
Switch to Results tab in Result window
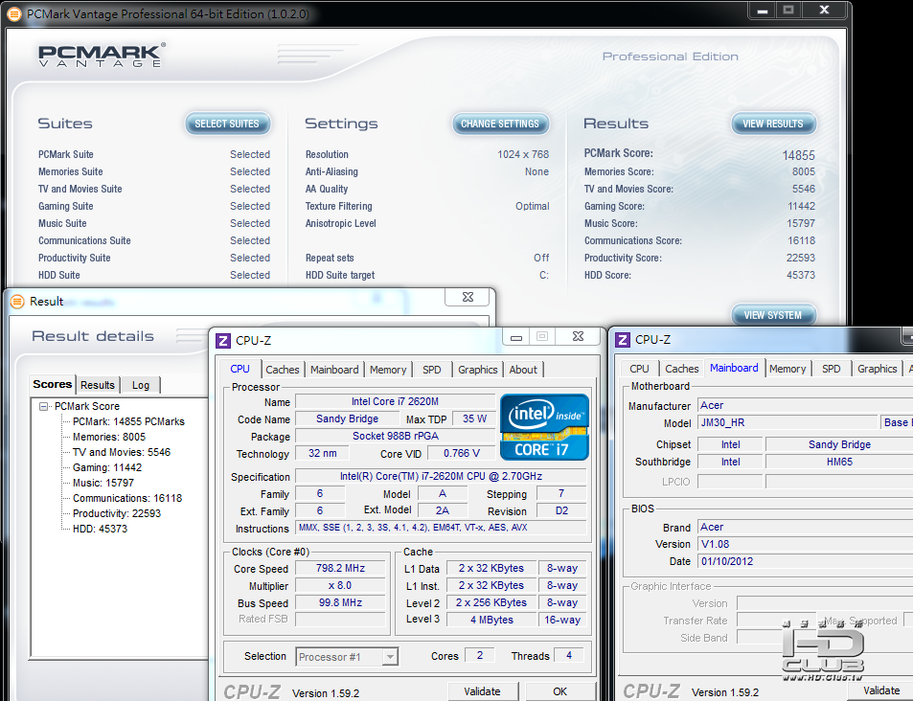click(x=98, y=385)
